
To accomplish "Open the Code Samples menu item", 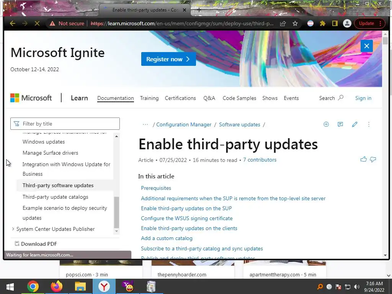I will coord(239,98).
